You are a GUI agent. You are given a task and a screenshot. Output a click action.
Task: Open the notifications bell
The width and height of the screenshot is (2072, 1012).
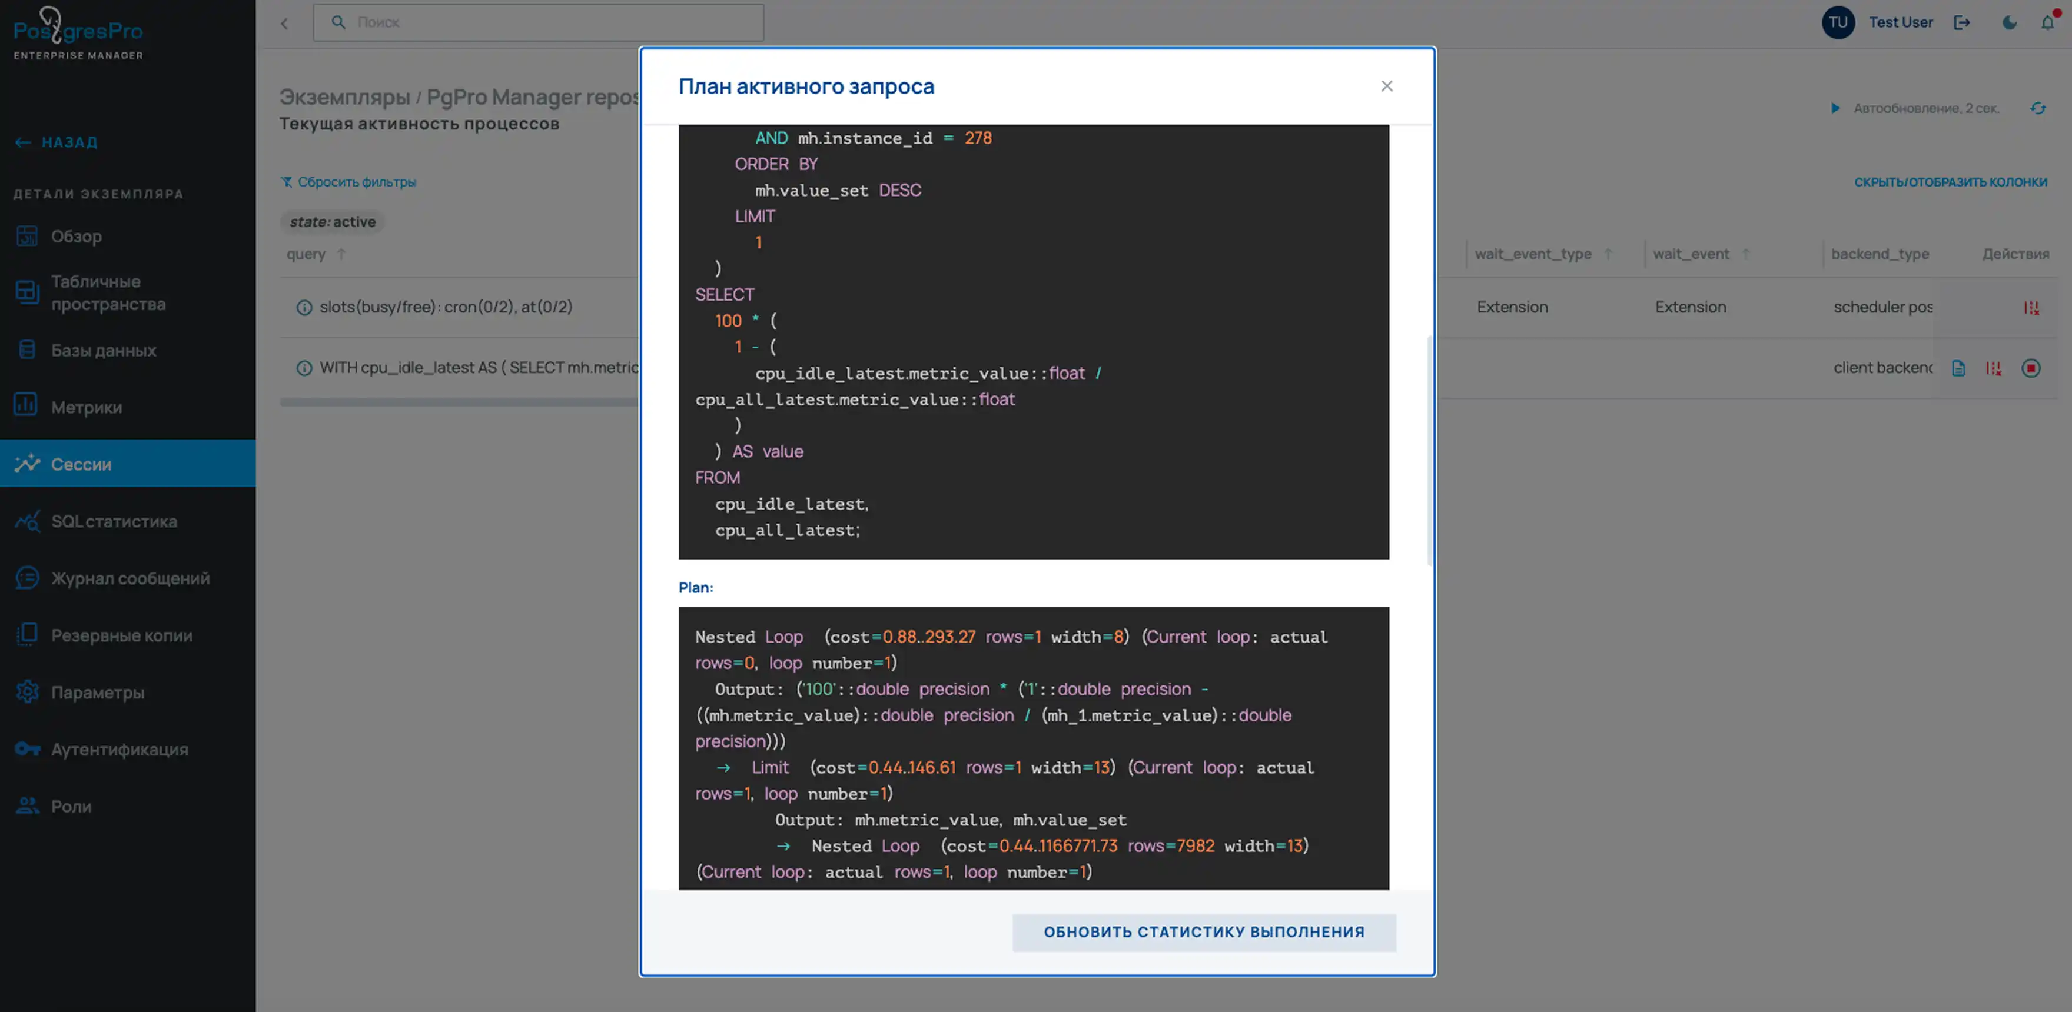point(2047,22)
